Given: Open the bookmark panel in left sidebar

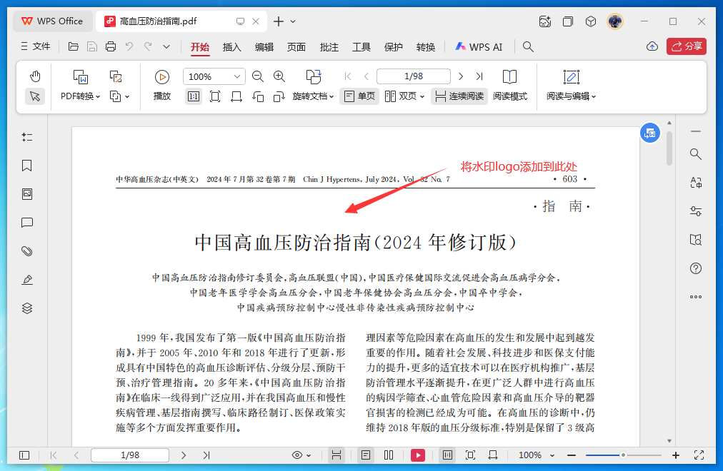Looking at the screenshot, I should pos(27,166).
